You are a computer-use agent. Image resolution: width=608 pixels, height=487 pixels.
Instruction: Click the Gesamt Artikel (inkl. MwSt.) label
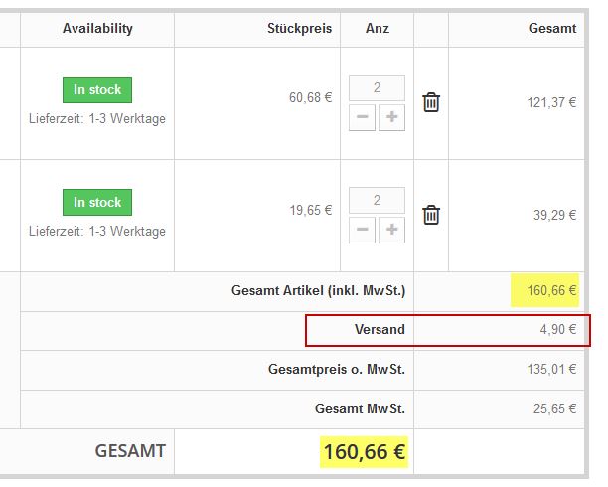click(x=318, y=291)
